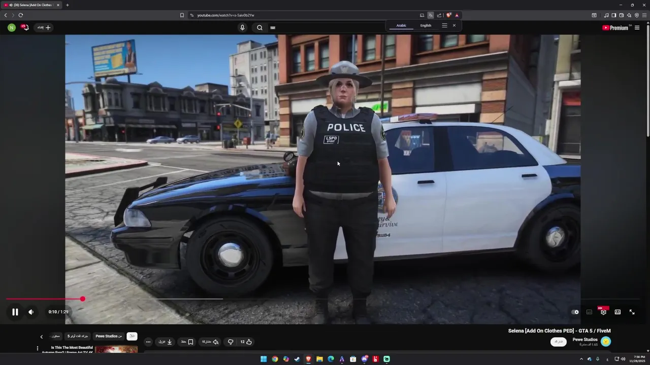
Task: Select the filter chip with the number 5
Action: (x=78, y=336)
